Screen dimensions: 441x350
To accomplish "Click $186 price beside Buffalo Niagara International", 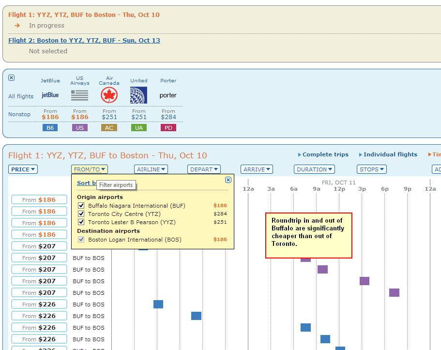I will point(220,206).
